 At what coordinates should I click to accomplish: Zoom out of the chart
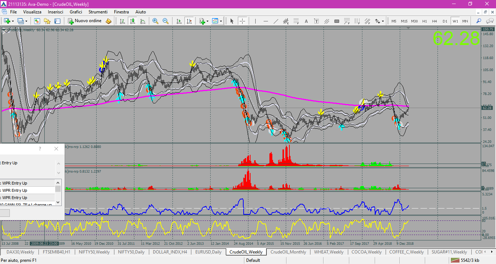[x=166, y=21]
